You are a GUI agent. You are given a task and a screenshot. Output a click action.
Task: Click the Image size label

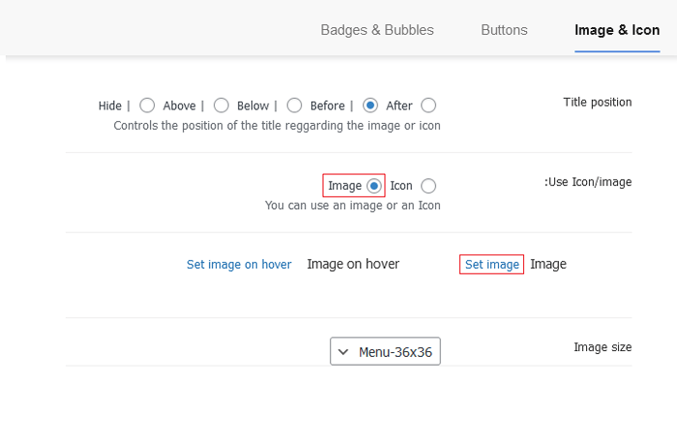[x=603, y=347]
